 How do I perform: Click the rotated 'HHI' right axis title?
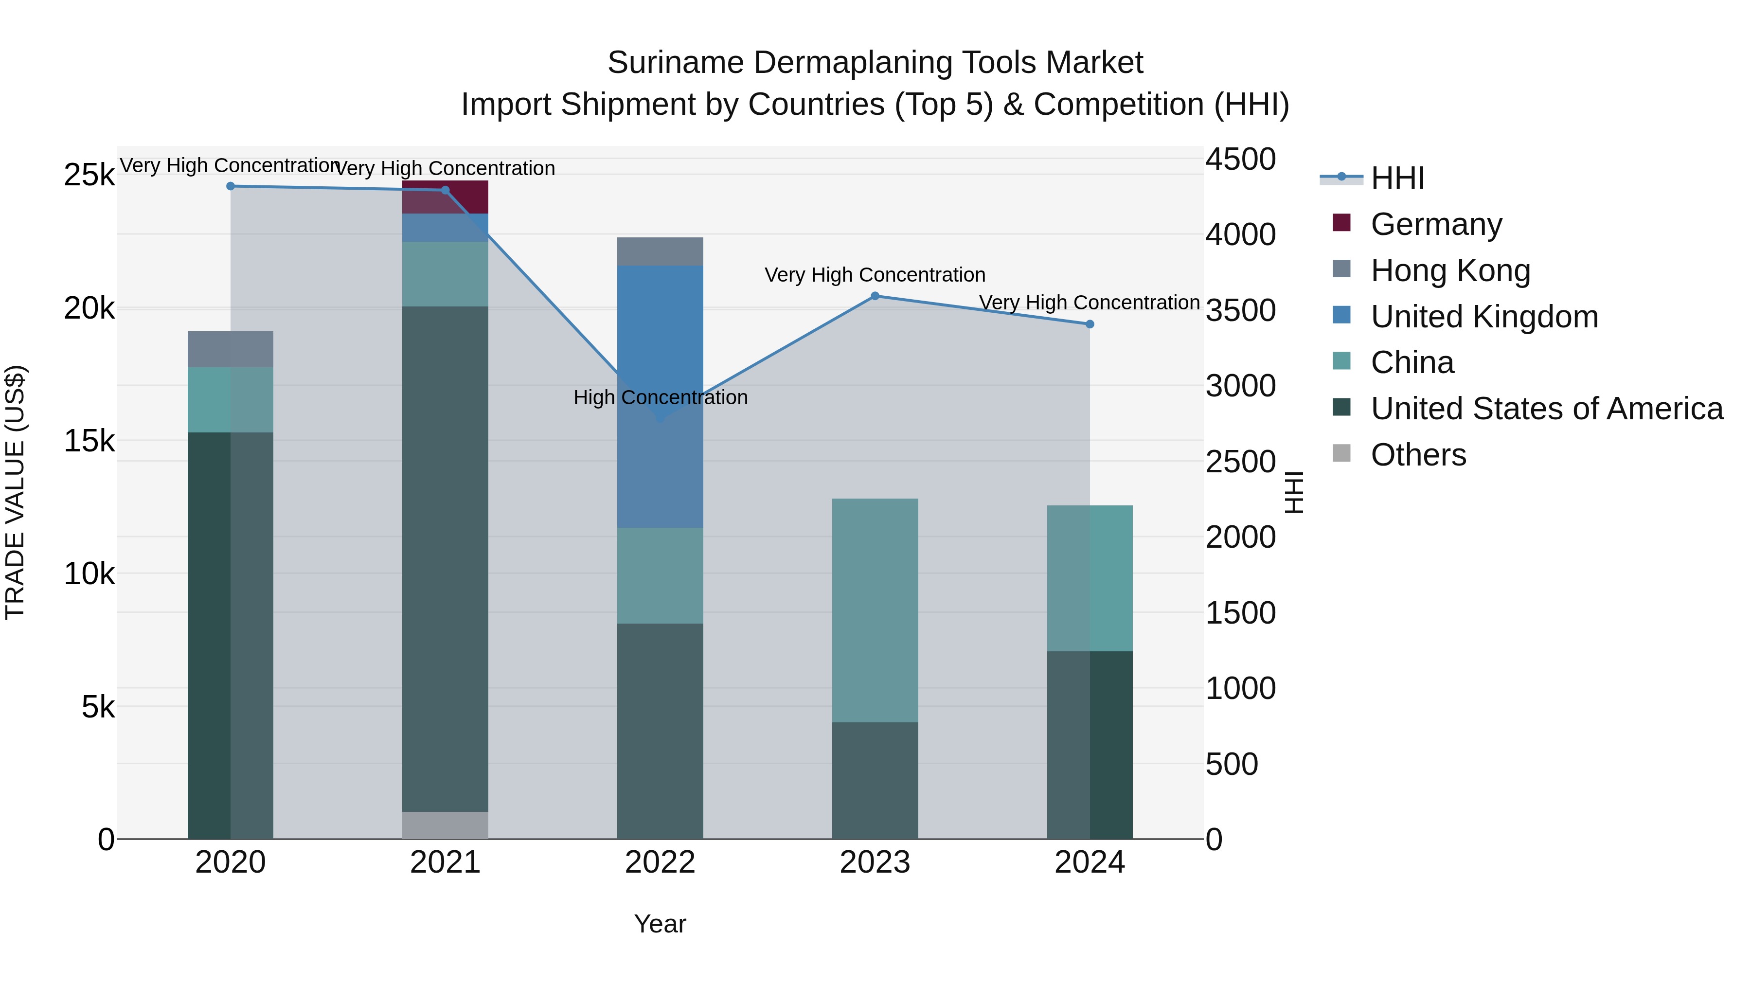coord(1294,492)
